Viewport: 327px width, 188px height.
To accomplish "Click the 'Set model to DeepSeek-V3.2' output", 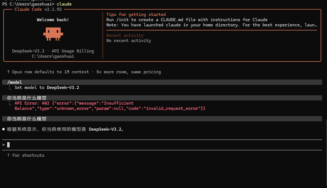I will (47, 88).
